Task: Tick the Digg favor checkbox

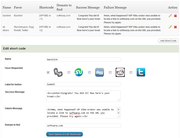Action: [90, 72]
